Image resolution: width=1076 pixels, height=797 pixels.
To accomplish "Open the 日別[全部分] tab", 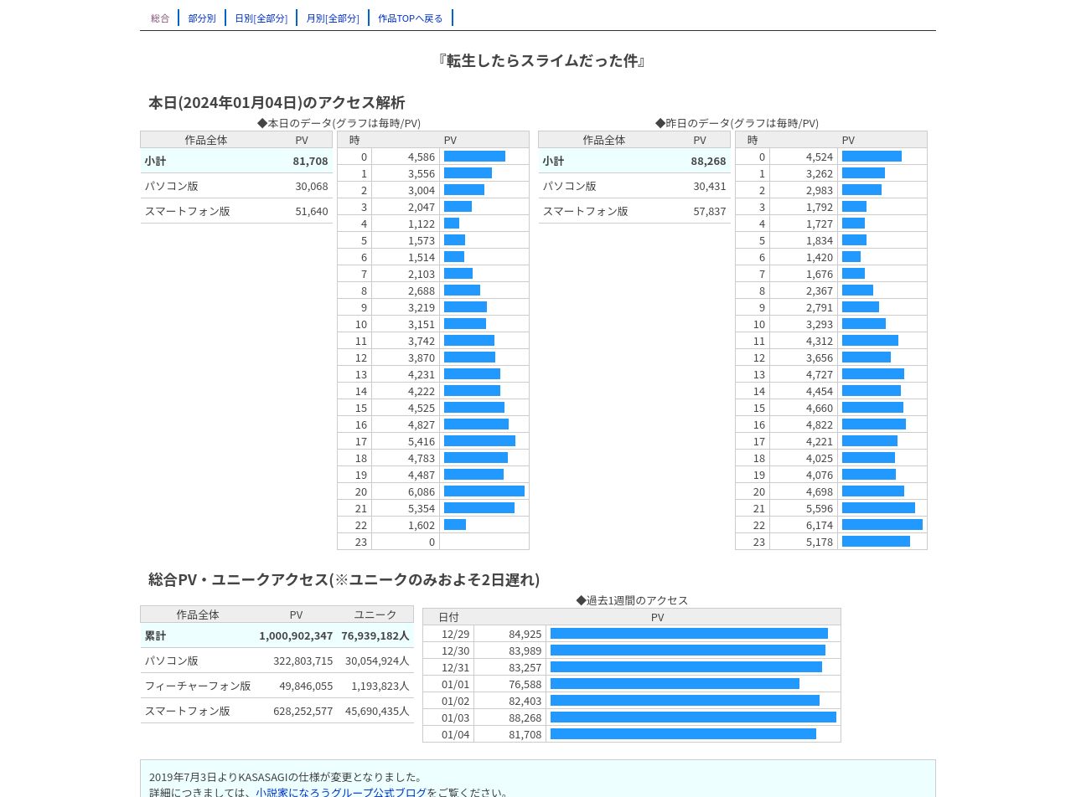I will (x=261, y=18).
